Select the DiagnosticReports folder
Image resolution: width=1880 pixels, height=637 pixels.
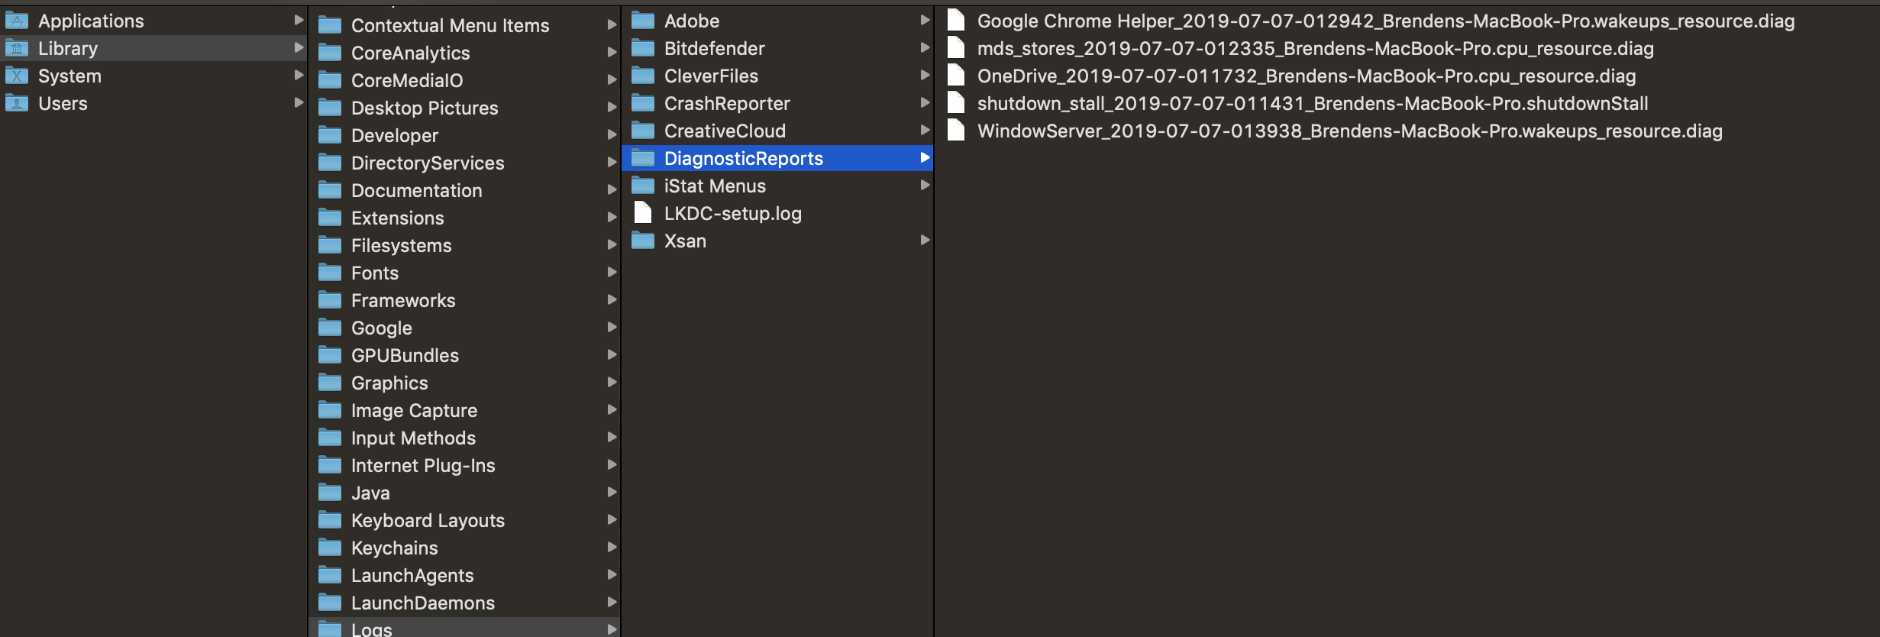click(x=743, y=158)
